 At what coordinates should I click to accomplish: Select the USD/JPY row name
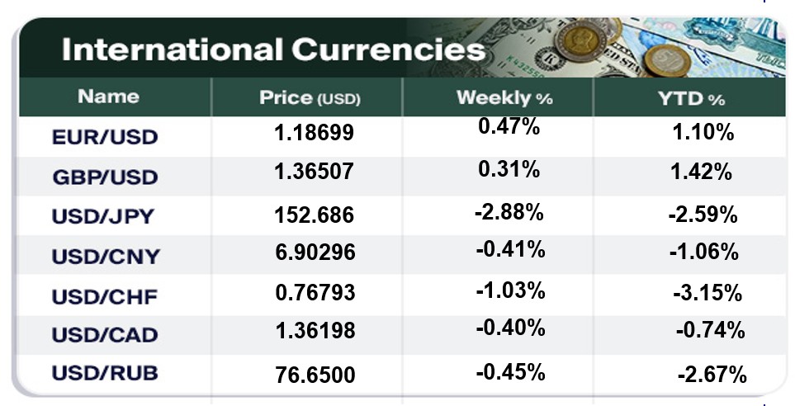[104, 217]
